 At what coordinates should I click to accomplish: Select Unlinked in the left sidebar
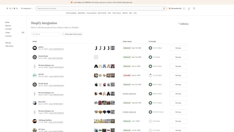(x=8, y=29)
